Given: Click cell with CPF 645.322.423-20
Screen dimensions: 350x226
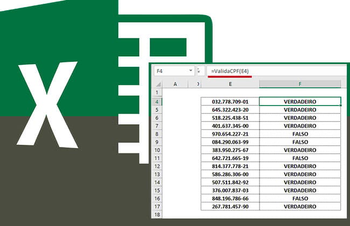Looking at the screenshot, I should [230, 110].
